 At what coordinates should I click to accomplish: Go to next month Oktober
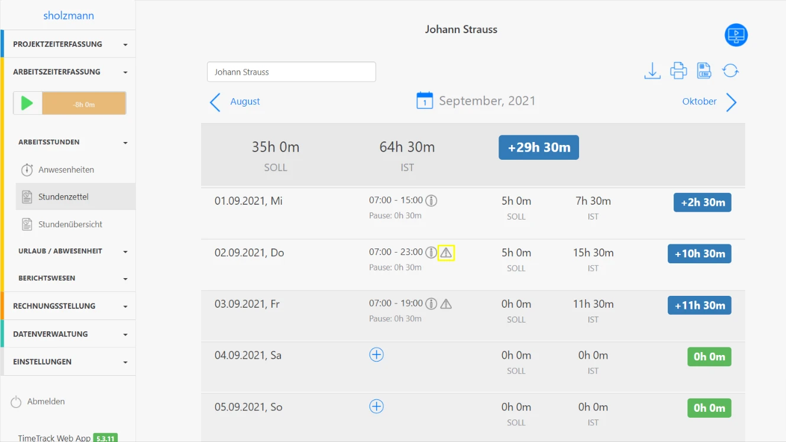coord(709,102)
